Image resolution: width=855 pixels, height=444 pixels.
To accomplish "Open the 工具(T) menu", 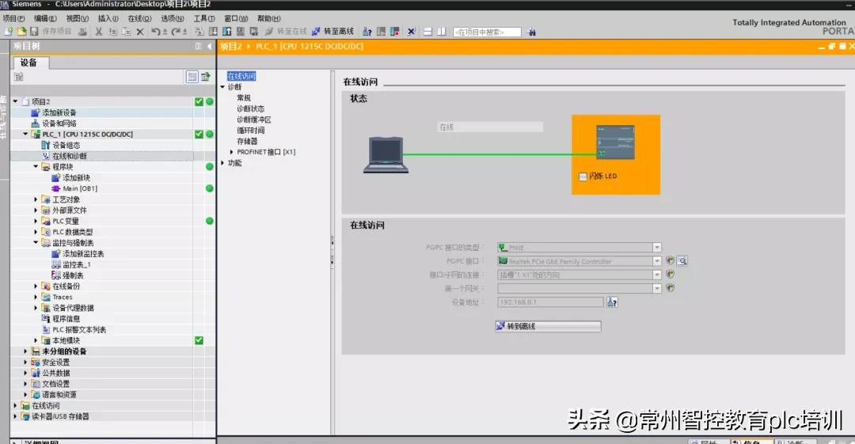I will coord(204,18).
